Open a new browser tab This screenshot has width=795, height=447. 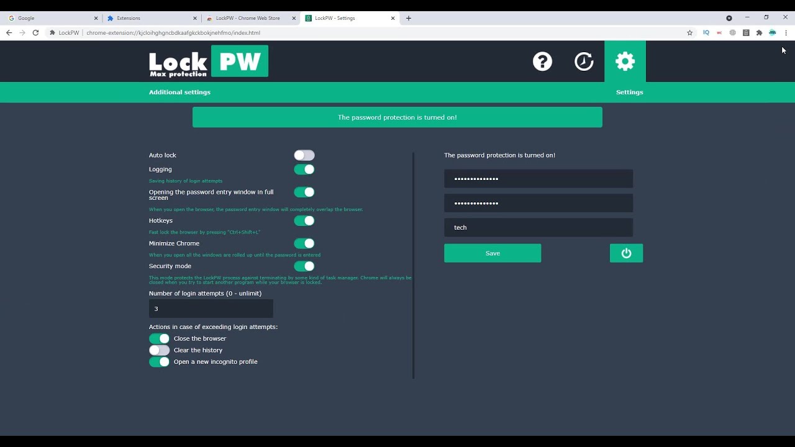pos(408,18)
